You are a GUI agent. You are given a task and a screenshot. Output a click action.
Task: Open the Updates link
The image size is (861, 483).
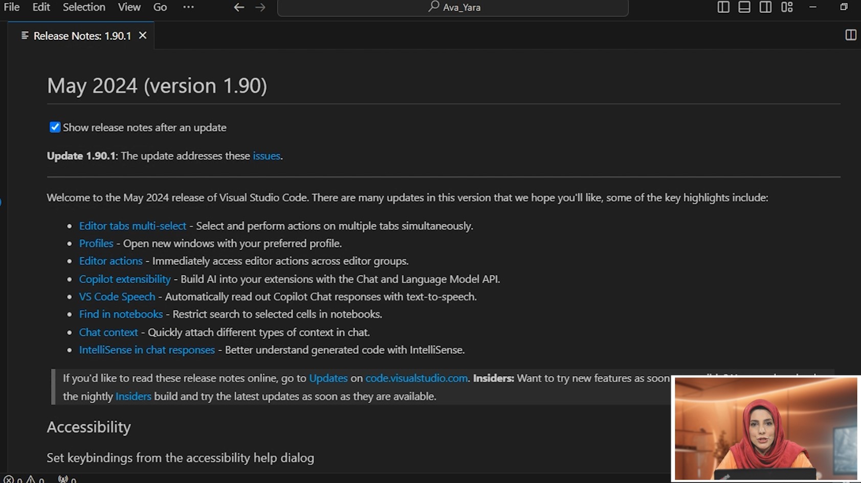[x=328, y=378]
